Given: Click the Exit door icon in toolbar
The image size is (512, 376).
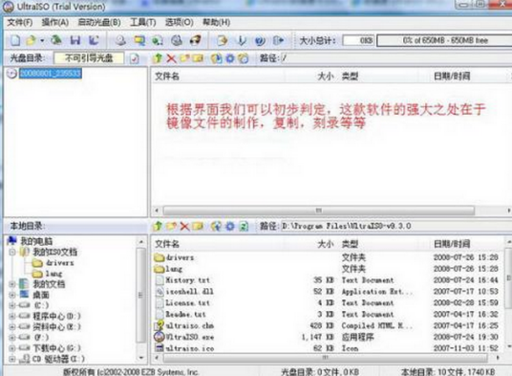Looking at the screenshot, I should pos(278,40).
